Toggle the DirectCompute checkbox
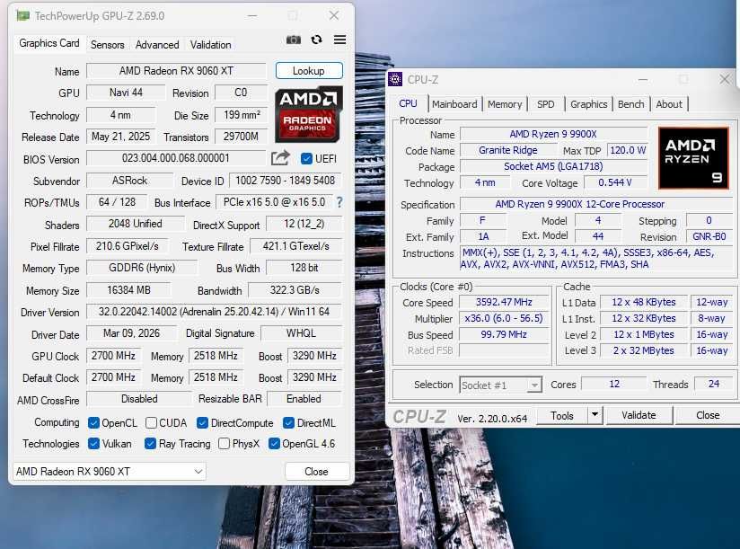 (202, 423)
